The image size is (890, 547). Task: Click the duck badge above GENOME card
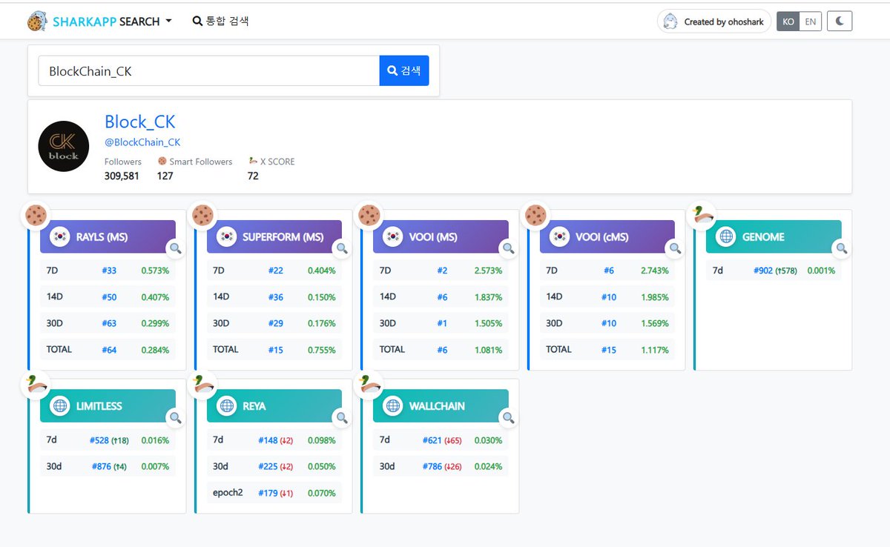point(702,216)
